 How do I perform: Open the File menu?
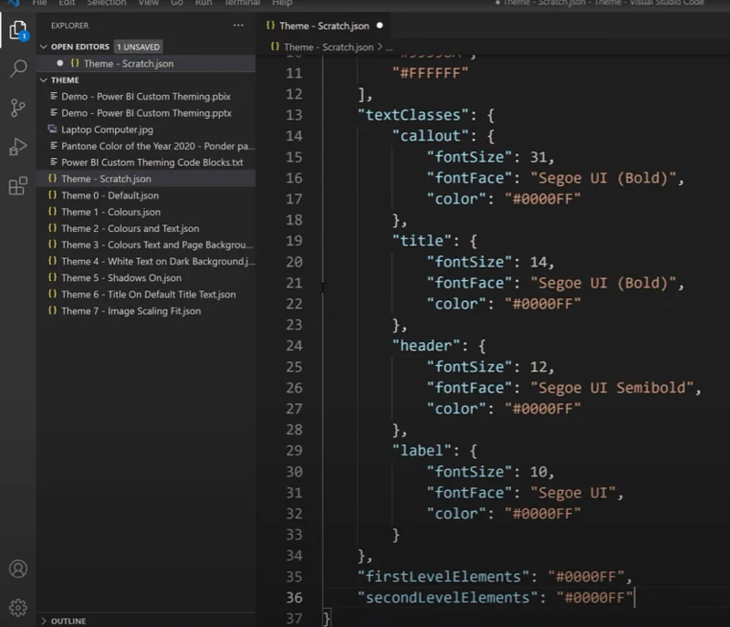coord(39,3)
